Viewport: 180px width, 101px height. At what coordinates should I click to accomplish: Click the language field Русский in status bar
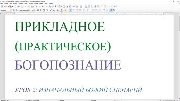coord(93,100)
